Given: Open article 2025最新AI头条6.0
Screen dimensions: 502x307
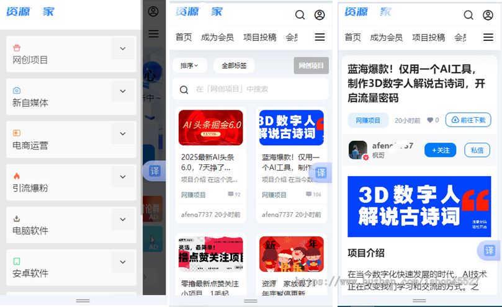Looking at the screenshot, I should (x=207, y=162).
